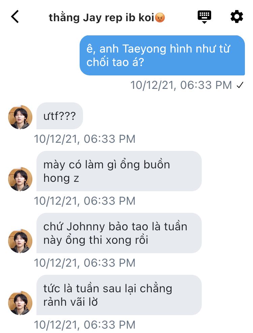Tap the sent checkmark on blue message
The height and width of the screenshot is (333, 253).
[x=240, y=85]
